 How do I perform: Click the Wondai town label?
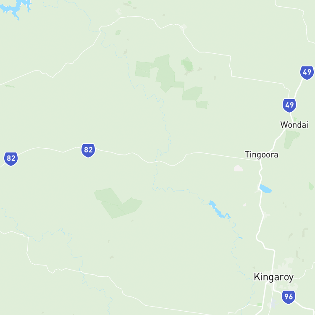[294, 125]
